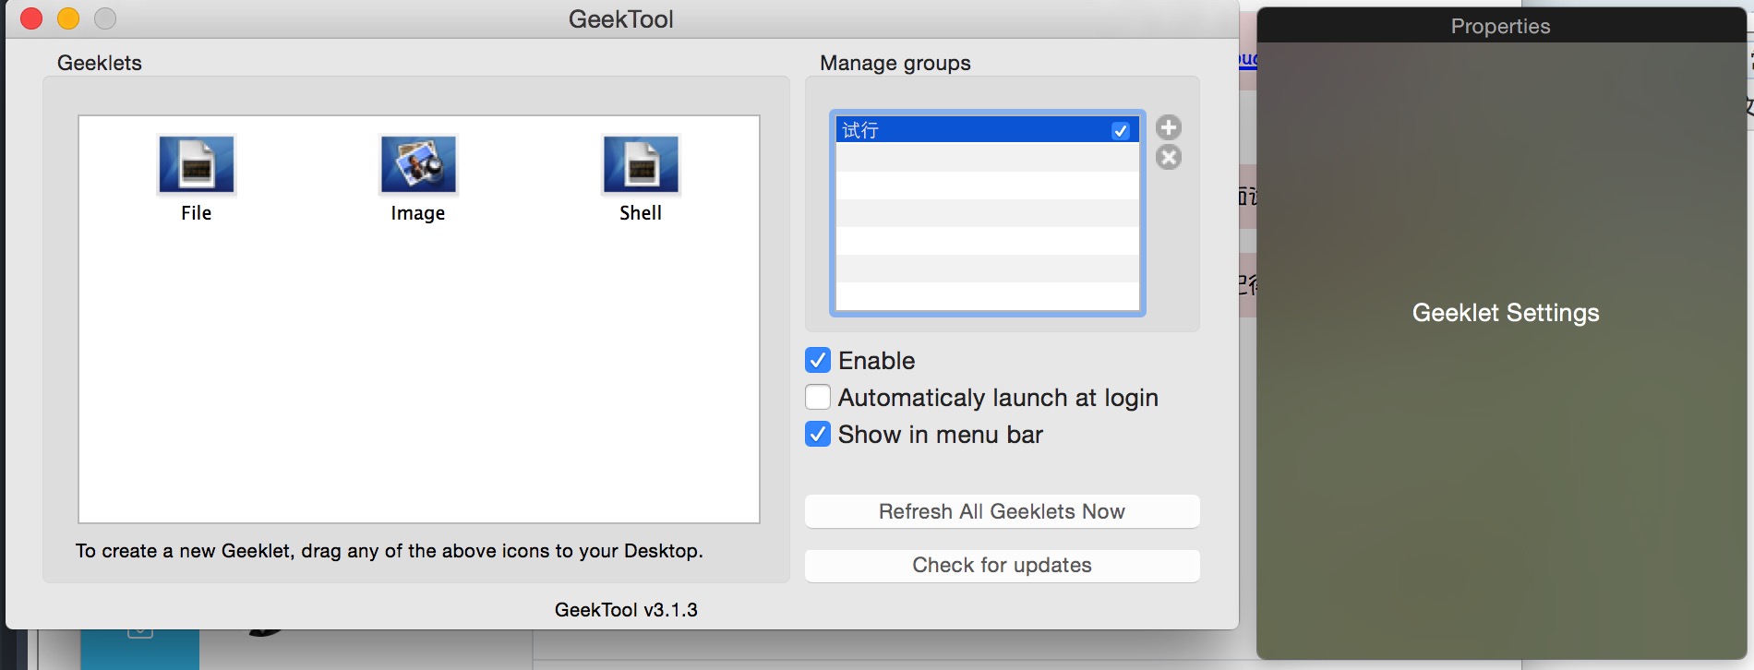Viewport: 1754px width, 670px height.
Task: Toggle the Enable checkbox
Action: tap(818, 360)
